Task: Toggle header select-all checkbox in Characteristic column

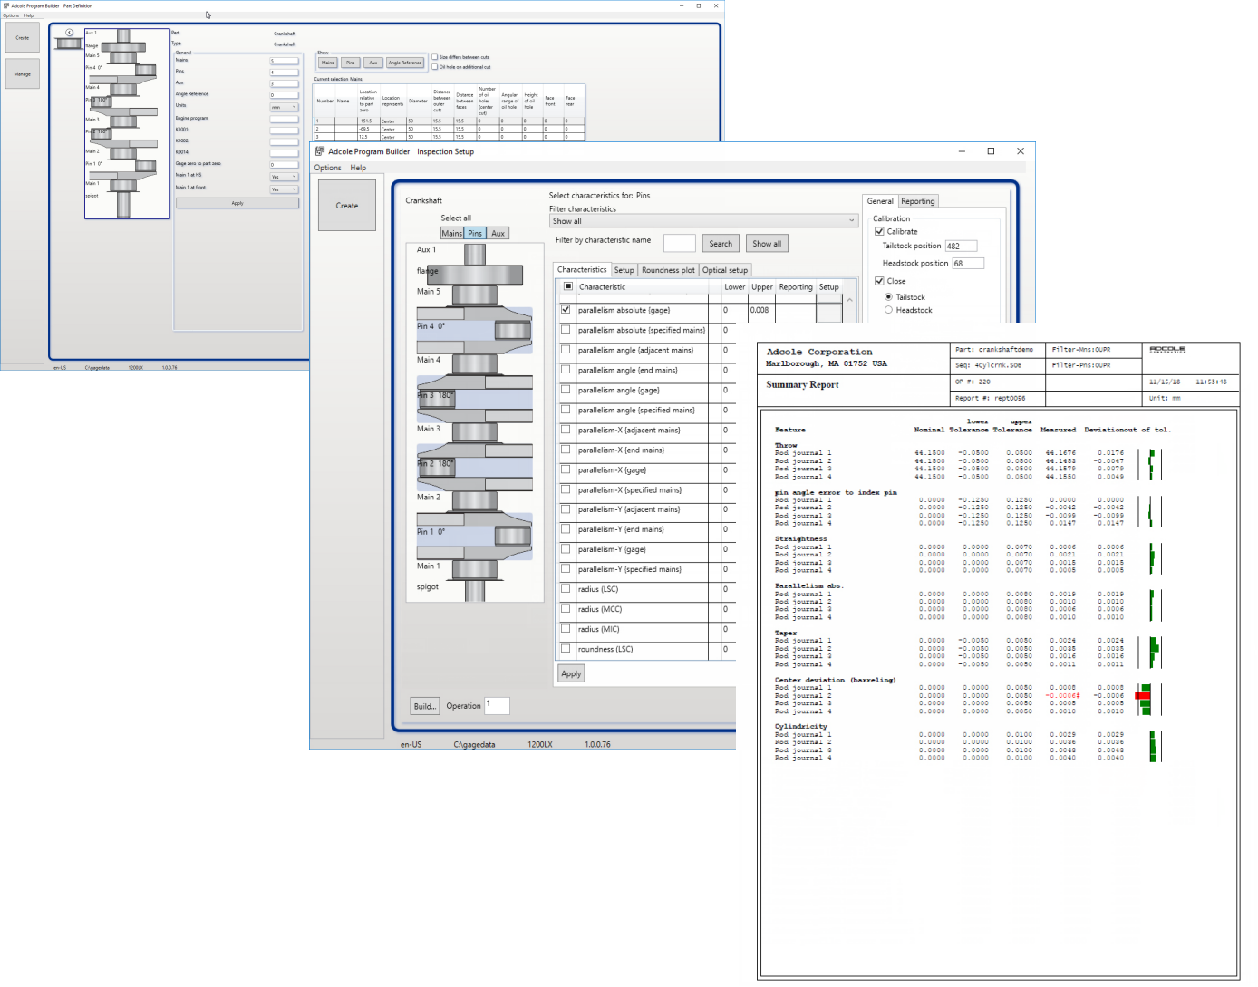Action: point(568,286)
